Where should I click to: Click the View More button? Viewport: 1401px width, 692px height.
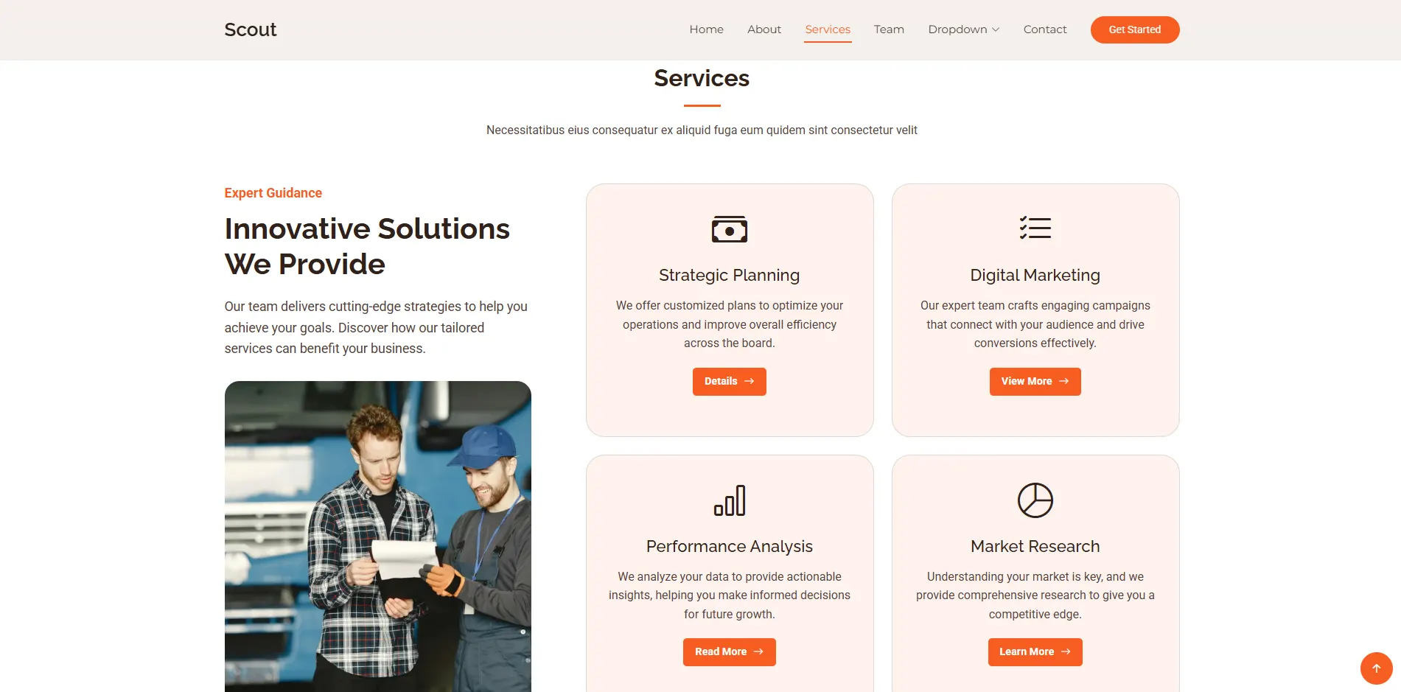tap(1035, 382)
